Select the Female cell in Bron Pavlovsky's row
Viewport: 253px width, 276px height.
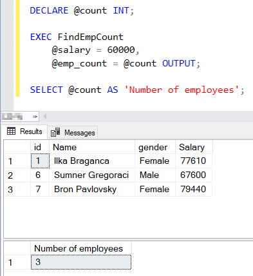click(x=155, y=189)
